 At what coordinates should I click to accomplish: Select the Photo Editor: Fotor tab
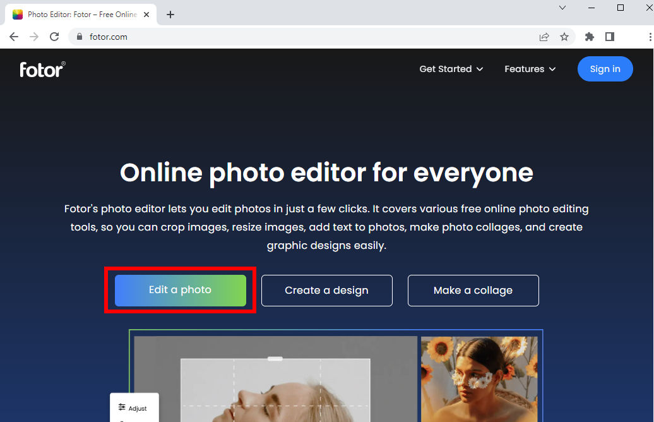(81, 15)
